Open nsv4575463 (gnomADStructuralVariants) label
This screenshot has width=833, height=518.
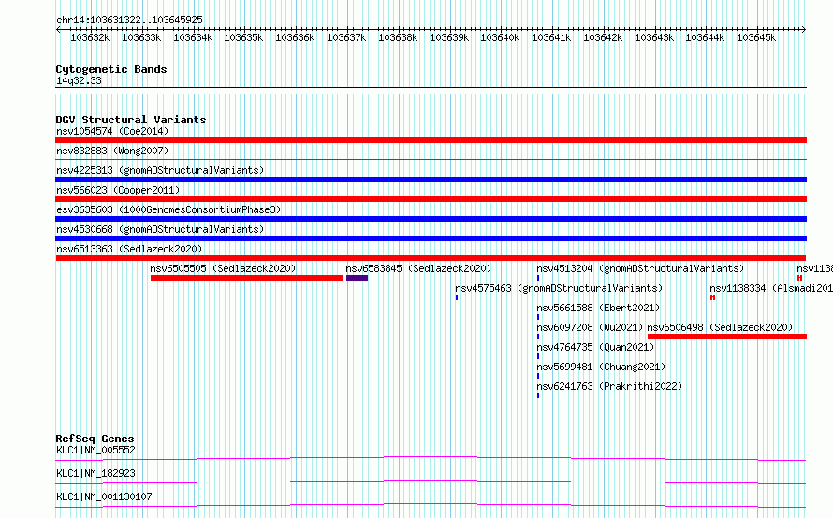point(559,288)
